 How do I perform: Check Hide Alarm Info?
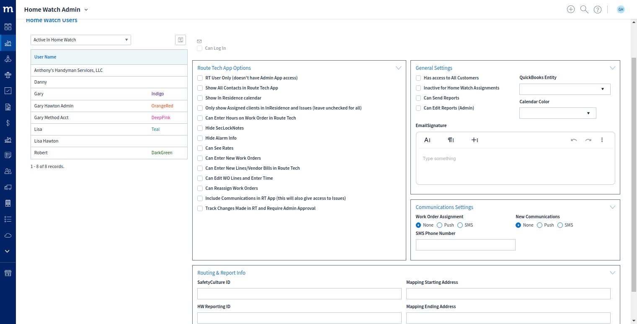(x=200, y=138)
